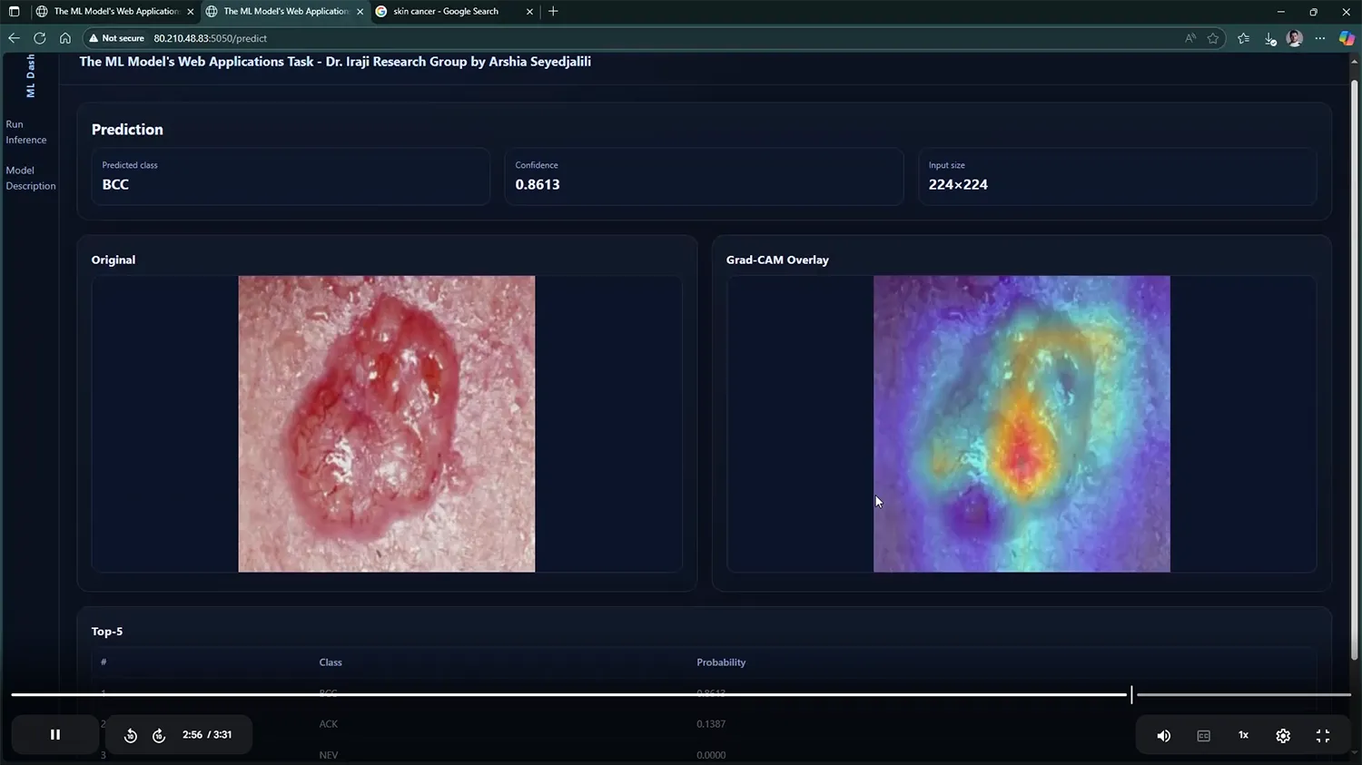Viewport: 1362px width, 765px height.
Task: Open the browser profile avatar
Action: (x=1295, y=38)
